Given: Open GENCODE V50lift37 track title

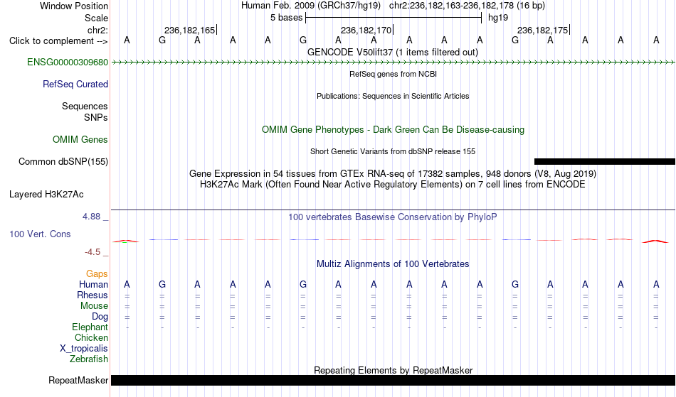Looking at the screenshot, I should [x=393, y=53].
